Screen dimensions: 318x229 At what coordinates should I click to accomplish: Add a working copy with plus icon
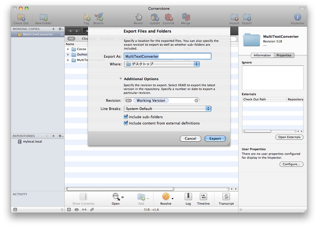[x=53, y=29]
